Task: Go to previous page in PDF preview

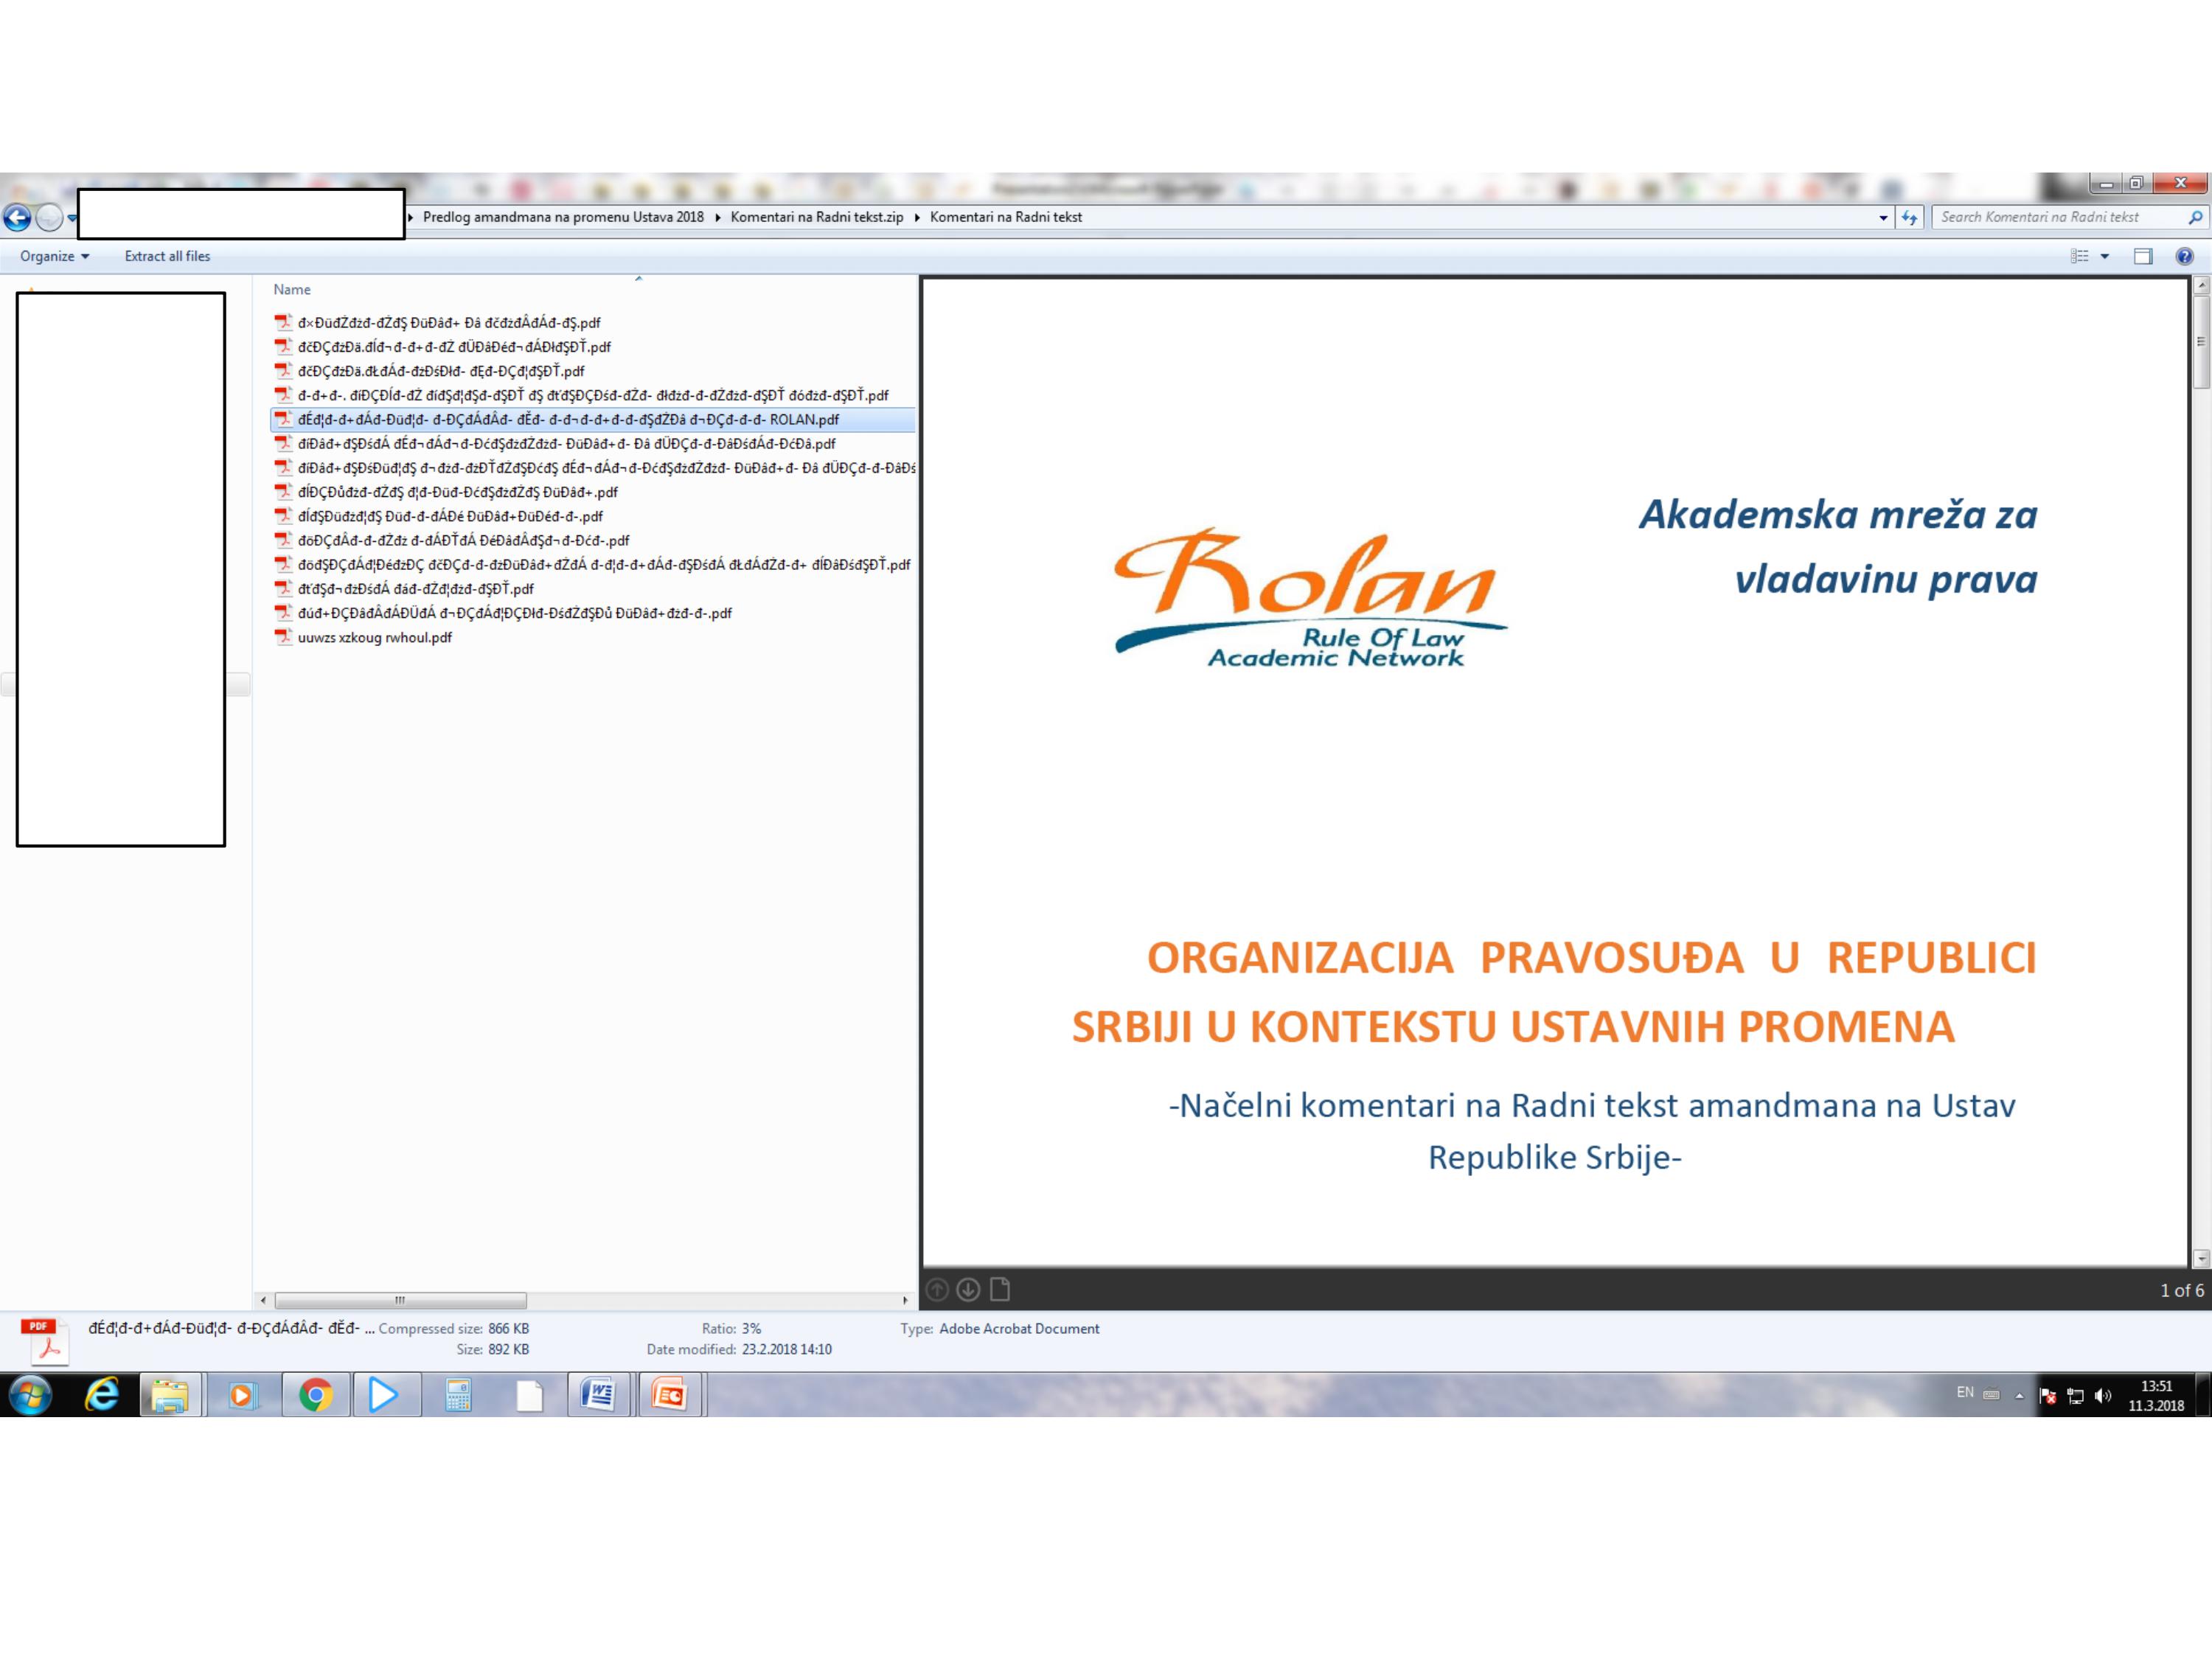Action: coord(937,1290)
